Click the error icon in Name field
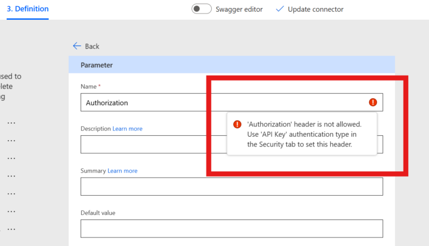 tap(373, 102)
